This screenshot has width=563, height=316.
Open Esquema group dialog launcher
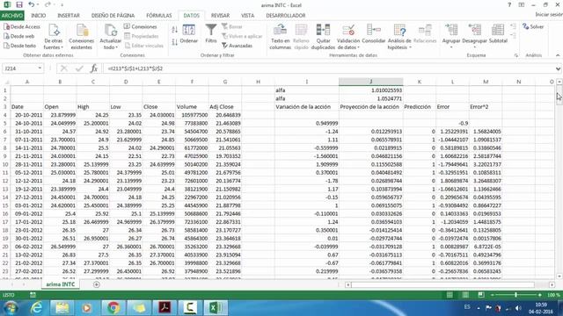pyautogui.click(x=516, y=55)
